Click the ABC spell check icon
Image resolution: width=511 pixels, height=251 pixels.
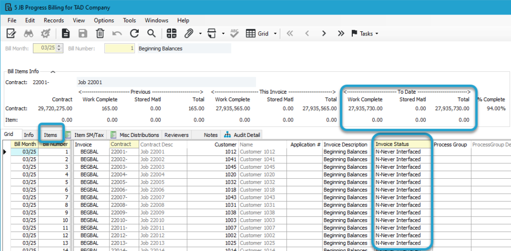[235, 33]
